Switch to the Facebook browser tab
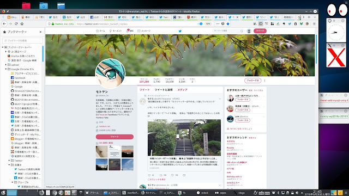 point(95,17)
